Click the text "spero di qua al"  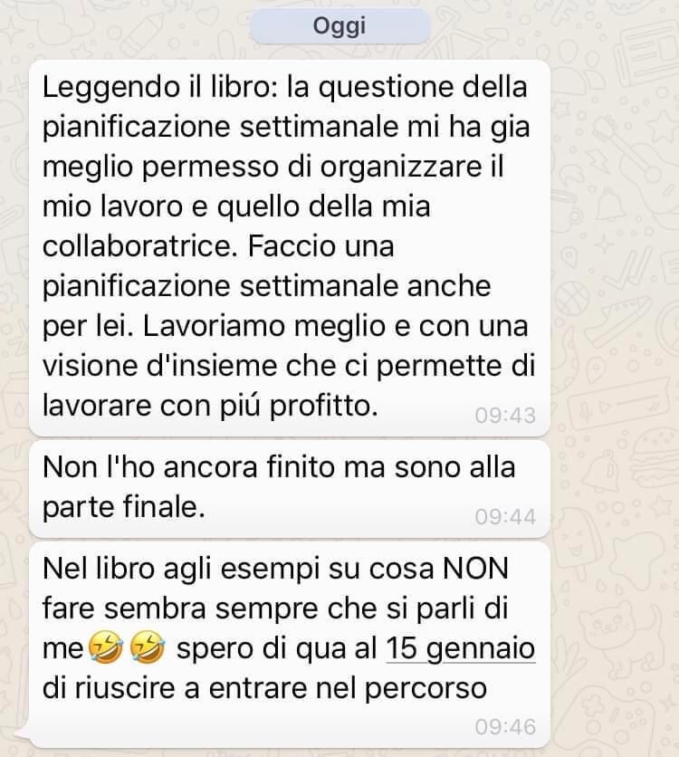(x=276, y=648)
